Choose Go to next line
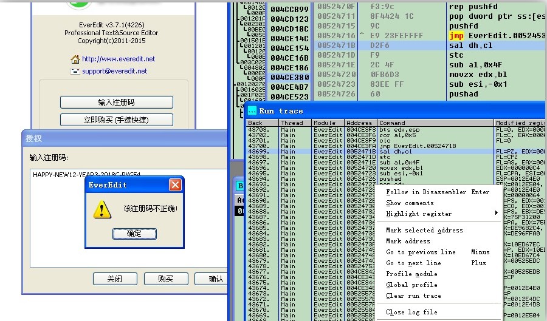Screen dimensions: 547x321 point(439,263)
